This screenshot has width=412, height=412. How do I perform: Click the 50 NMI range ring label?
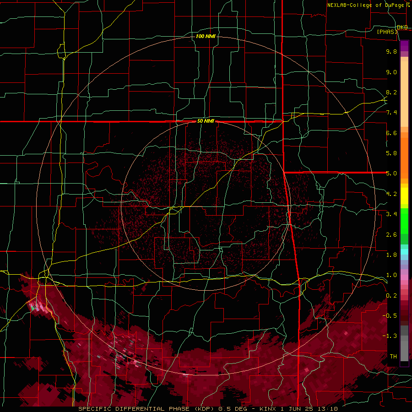point(206,121)
